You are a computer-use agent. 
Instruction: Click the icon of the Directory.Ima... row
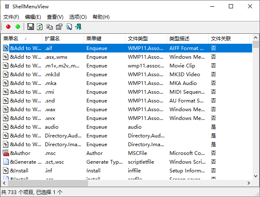6,144
